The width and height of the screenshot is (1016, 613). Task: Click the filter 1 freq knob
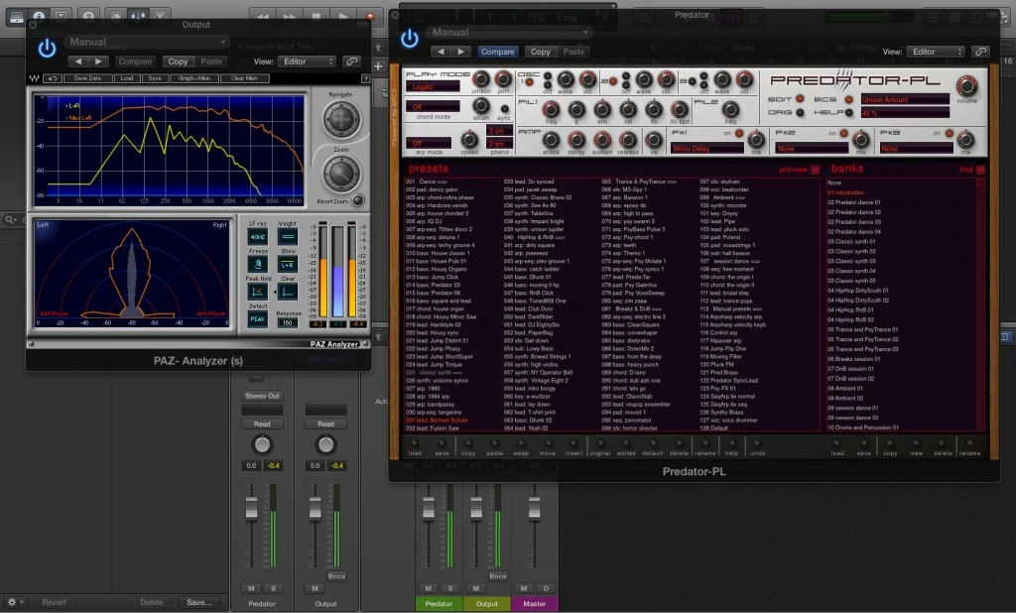(x=551, y=109)
